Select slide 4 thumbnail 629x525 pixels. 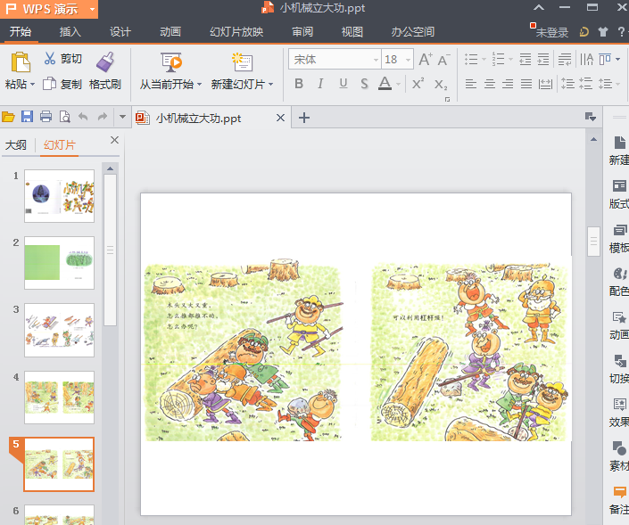[60, 398]
